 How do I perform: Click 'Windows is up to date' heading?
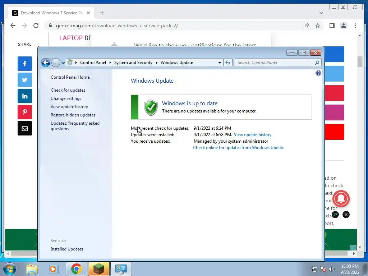coord(190,103)
